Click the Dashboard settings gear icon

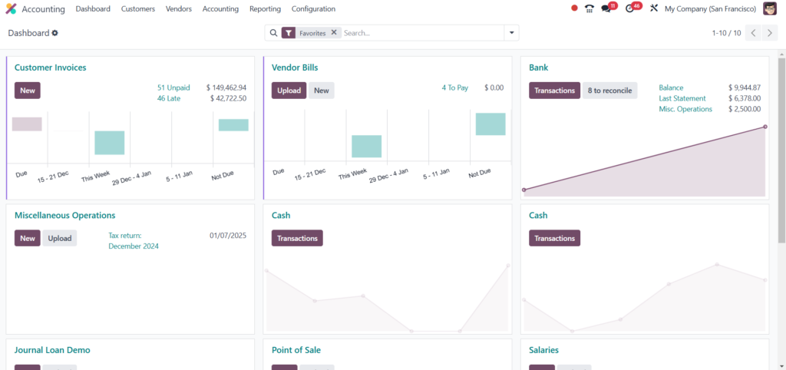55,33
